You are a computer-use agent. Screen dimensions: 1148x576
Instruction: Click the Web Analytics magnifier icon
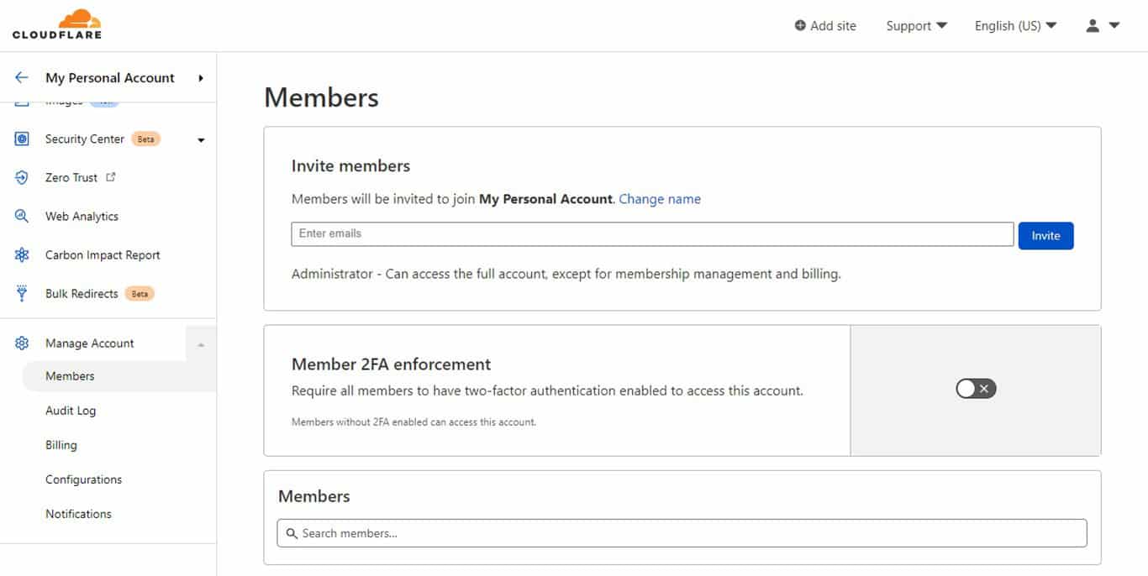(x=22, y=217)
